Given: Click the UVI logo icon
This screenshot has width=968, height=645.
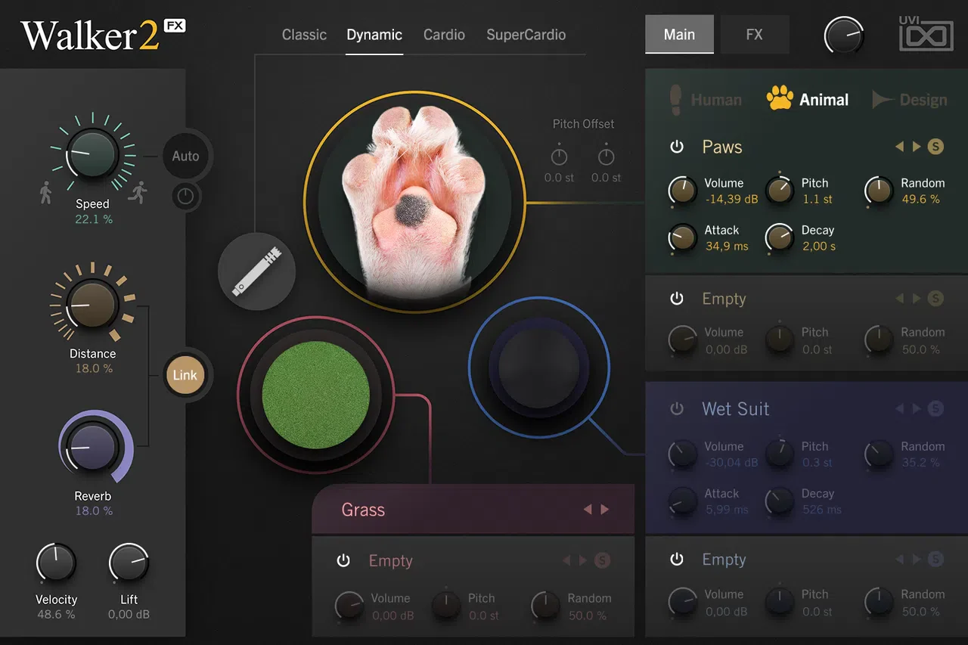Looking at the screenshot, I should [x=926, y=34].
